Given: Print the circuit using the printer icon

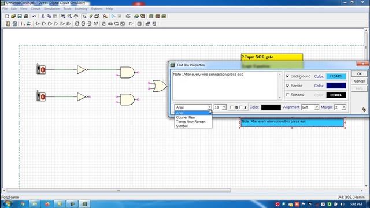Looking at the screenshot, I should click(x=26, y=16).
